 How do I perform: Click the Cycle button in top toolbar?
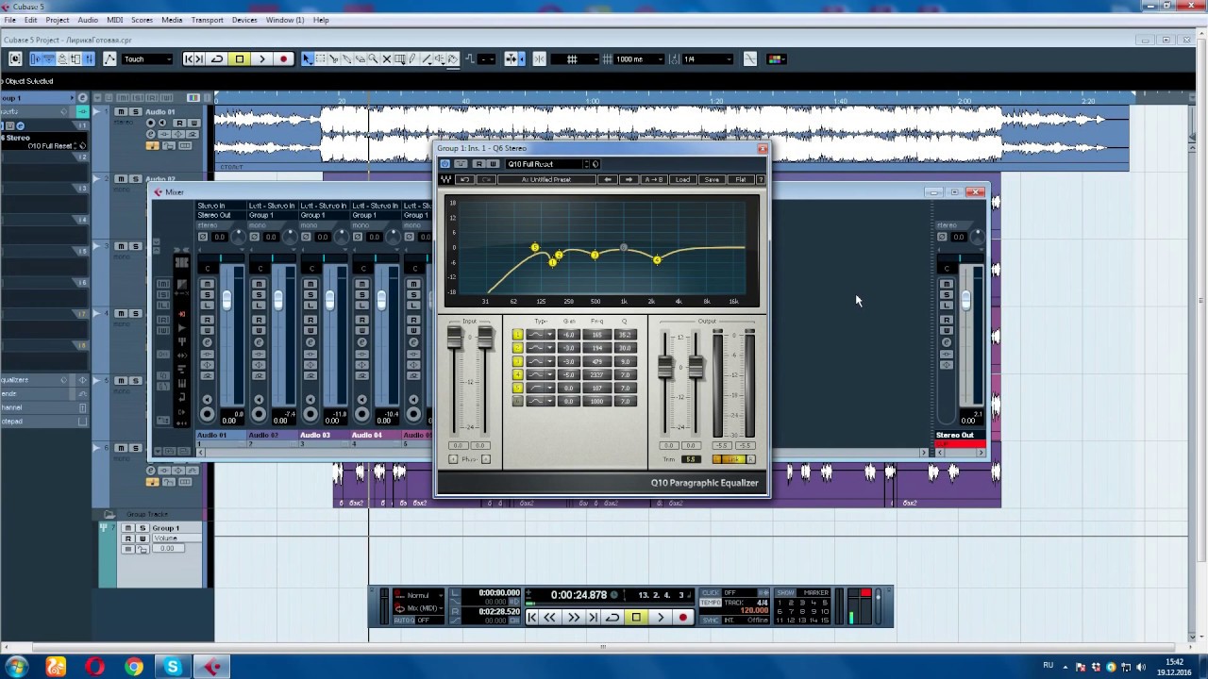point(217,58)
